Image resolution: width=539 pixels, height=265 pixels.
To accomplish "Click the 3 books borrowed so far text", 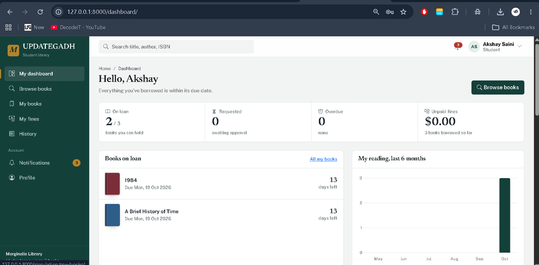I will click(x=448, y=132).
